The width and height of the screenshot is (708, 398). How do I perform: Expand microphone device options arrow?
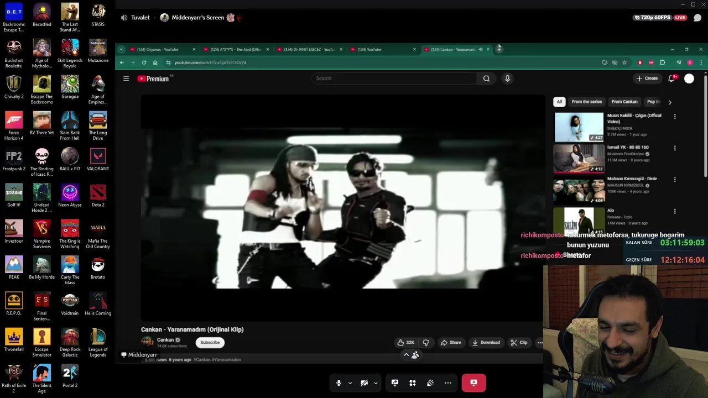point(350,383)
